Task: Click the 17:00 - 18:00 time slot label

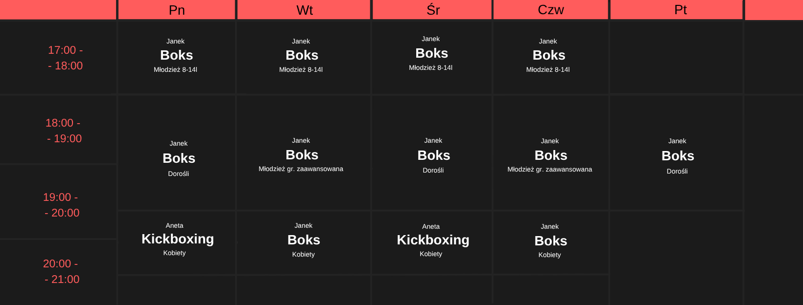Action: pos(65,58)
